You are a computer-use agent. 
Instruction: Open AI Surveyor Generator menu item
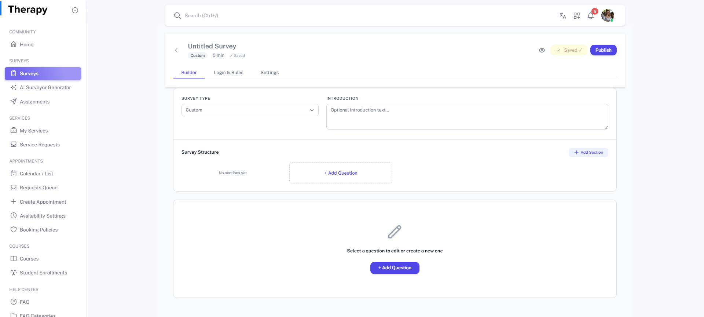[43, 87]
